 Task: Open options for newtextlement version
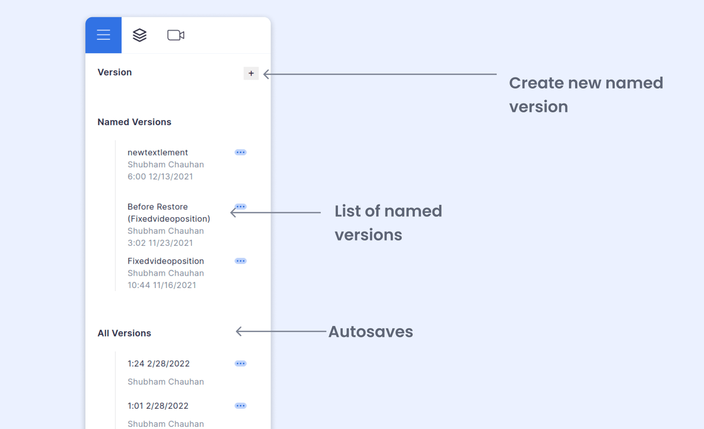(241, 152)
